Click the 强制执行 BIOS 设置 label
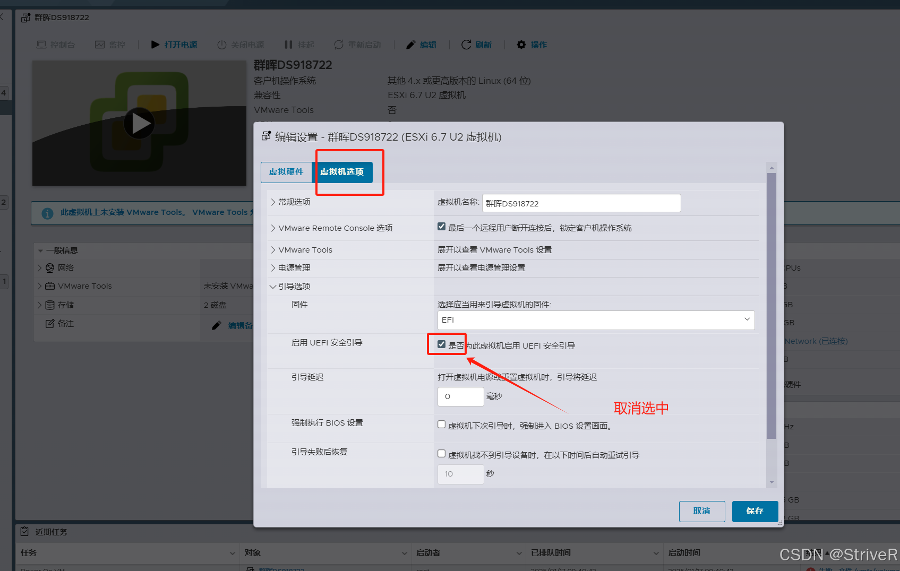The image size is (900, 571). [327, 423]
